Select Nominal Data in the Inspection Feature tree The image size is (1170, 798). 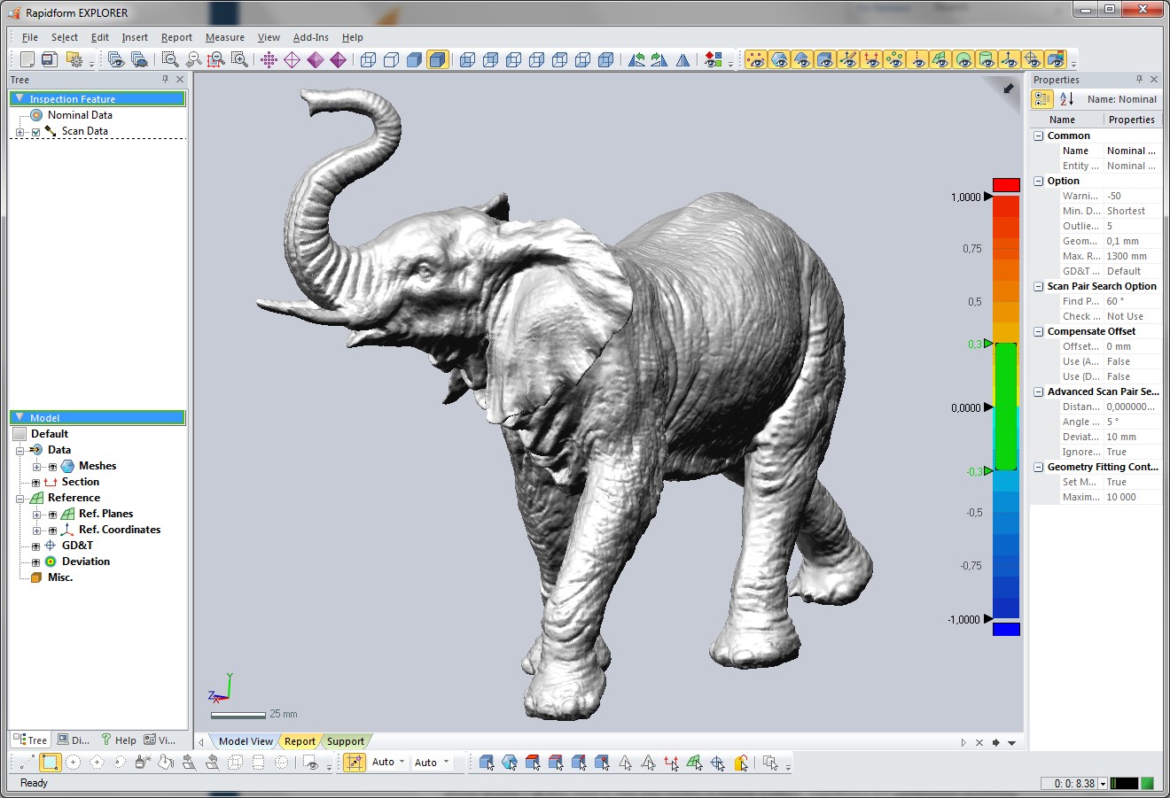80,115
